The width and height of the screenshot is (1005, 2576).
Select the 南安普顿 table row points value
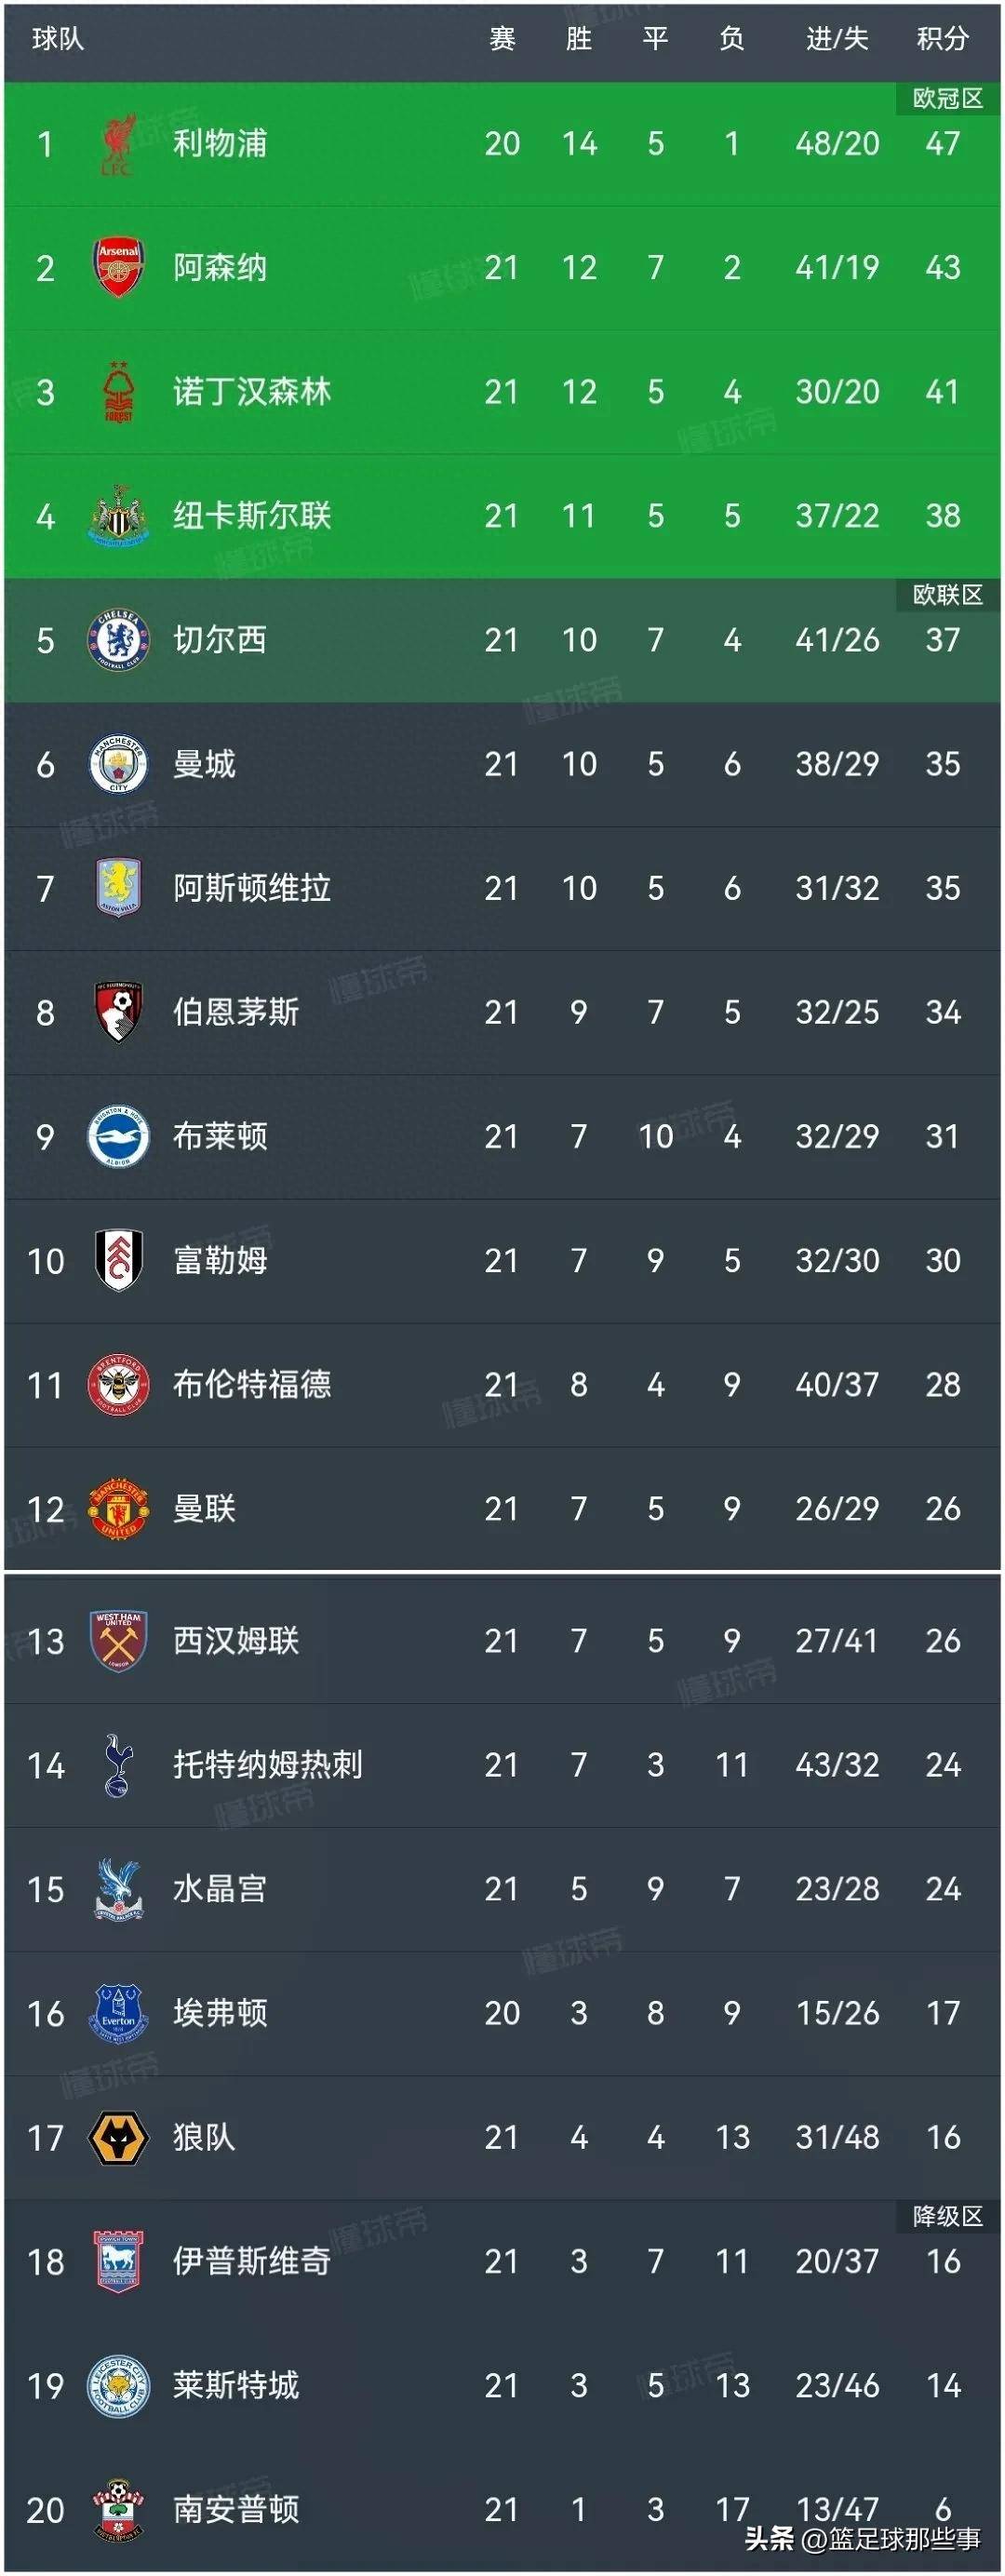click(942, 2508)
